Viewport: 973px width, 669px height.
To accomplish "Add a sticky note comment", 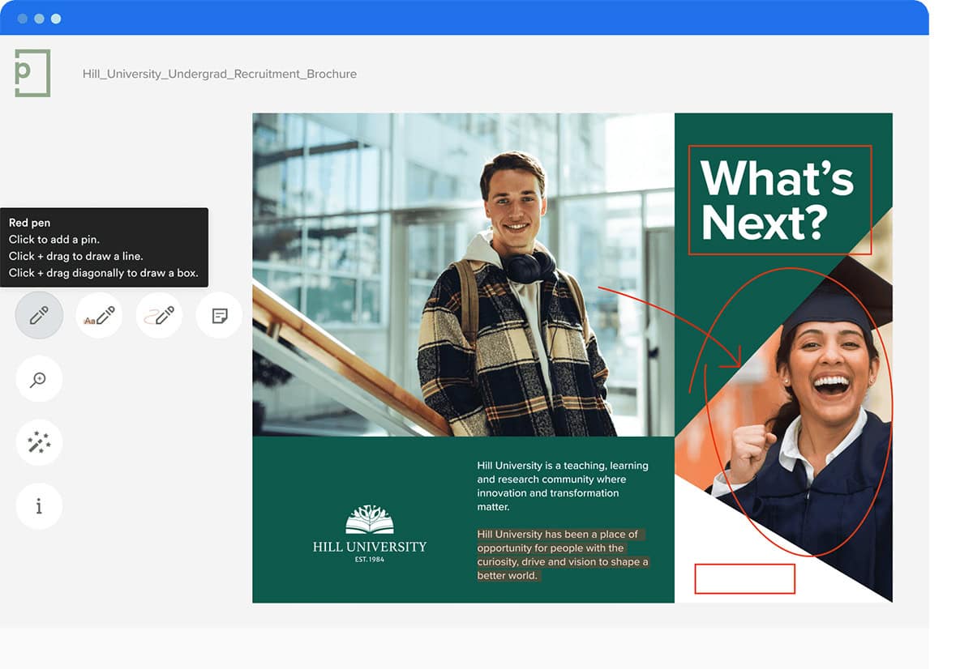I will click(x=219, y=315).
